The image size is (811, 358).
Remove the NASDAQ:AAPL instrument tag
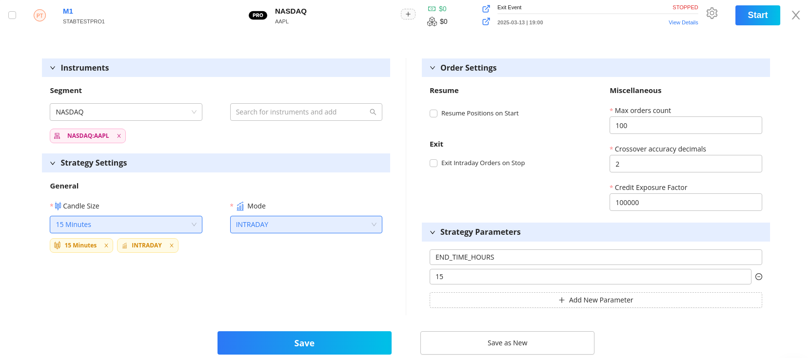[119, 136]
